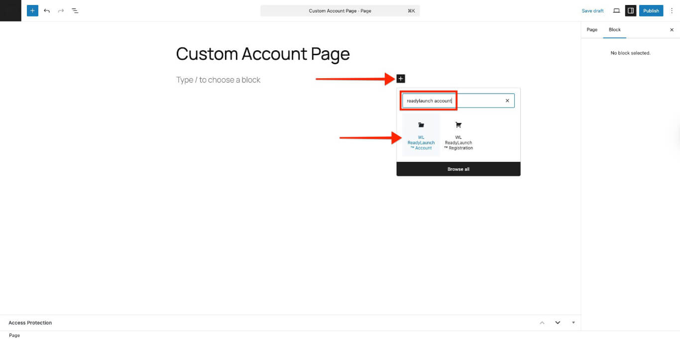Open the preview device icon
680x339 pixels.
[x=616, y=10]
